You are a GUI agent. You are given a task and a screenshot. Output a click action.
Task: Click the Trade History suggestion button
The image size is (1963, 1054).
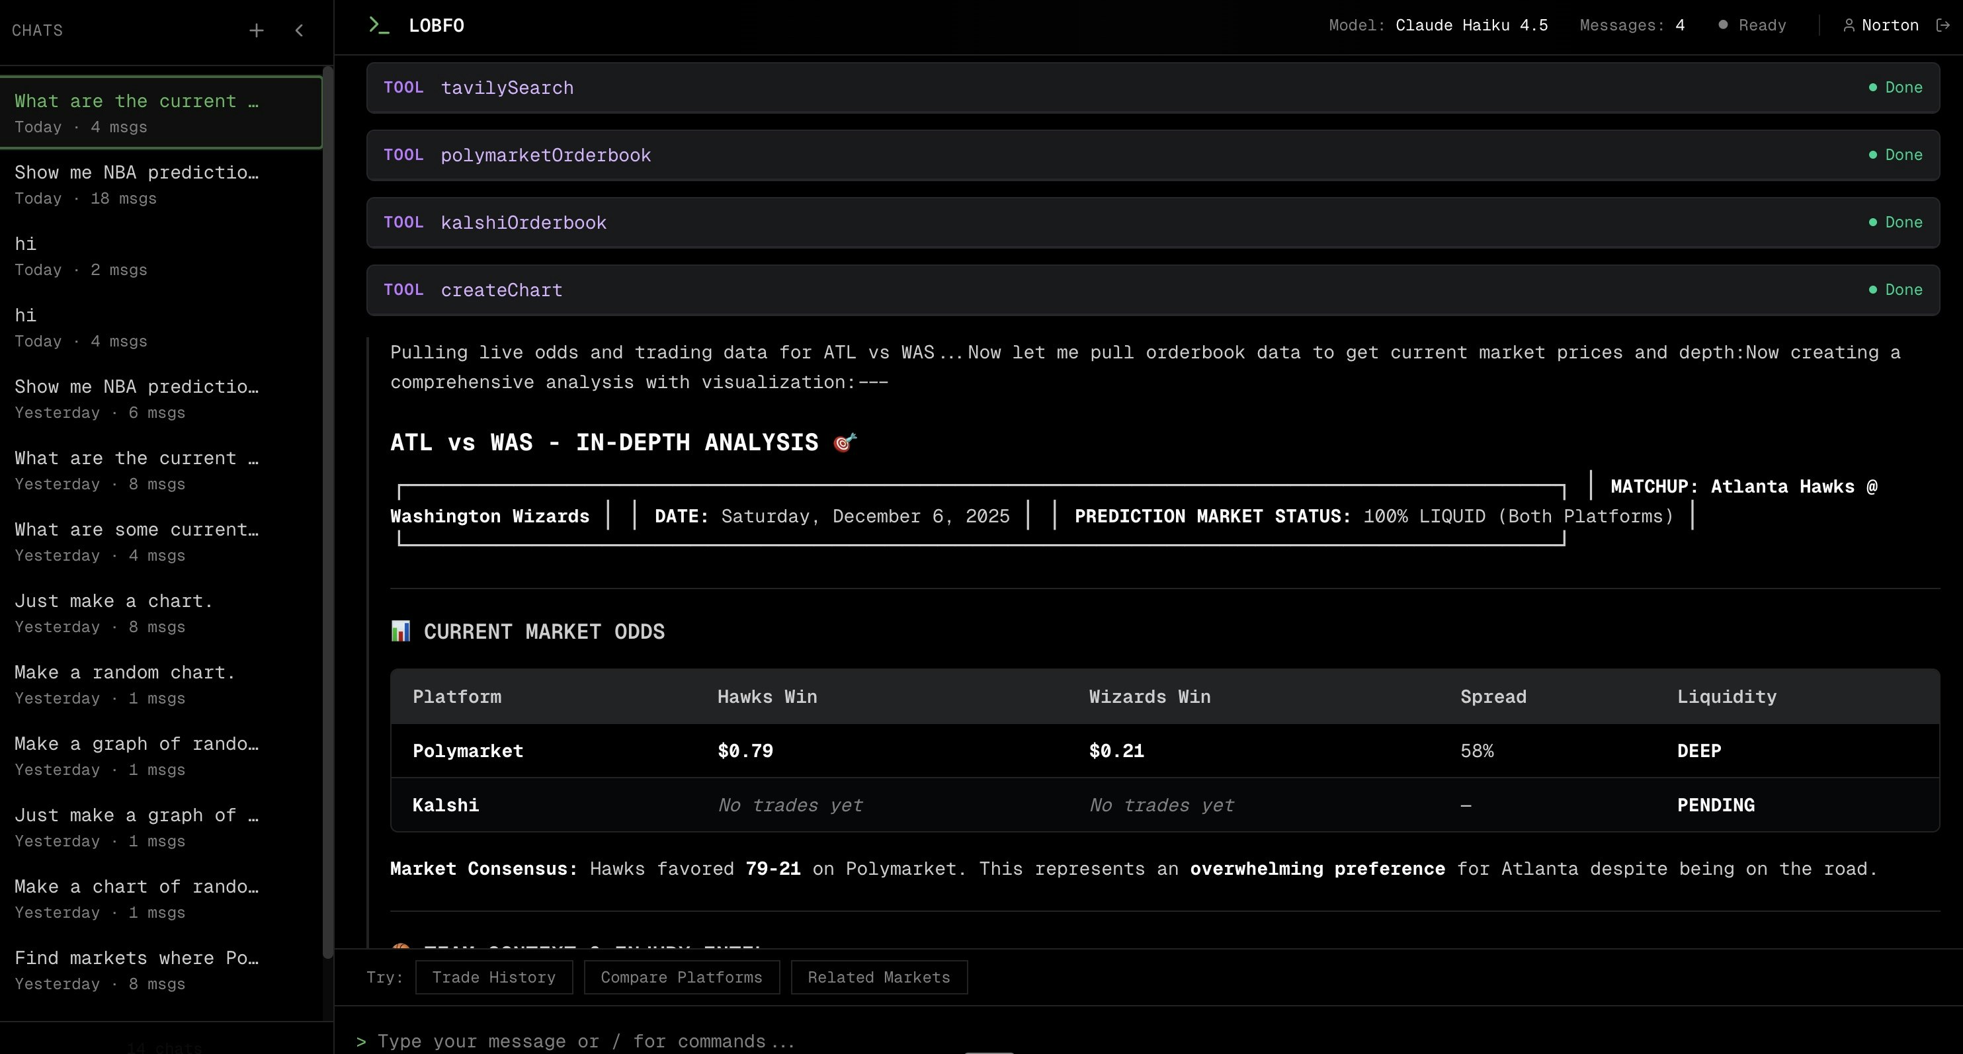(494, 978)
